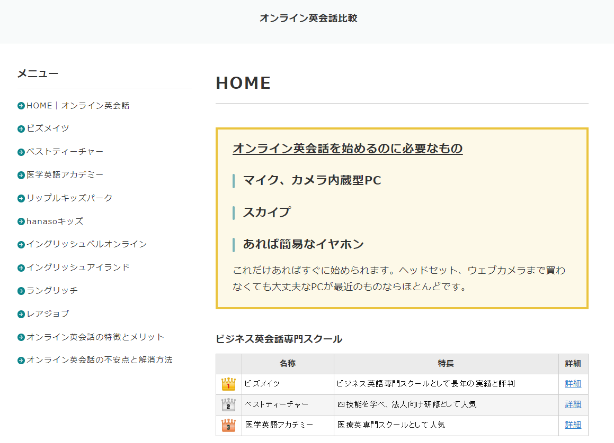Click the gold crown rank 1 icon
Screen dimensions: 614x443
pos(228,384)
